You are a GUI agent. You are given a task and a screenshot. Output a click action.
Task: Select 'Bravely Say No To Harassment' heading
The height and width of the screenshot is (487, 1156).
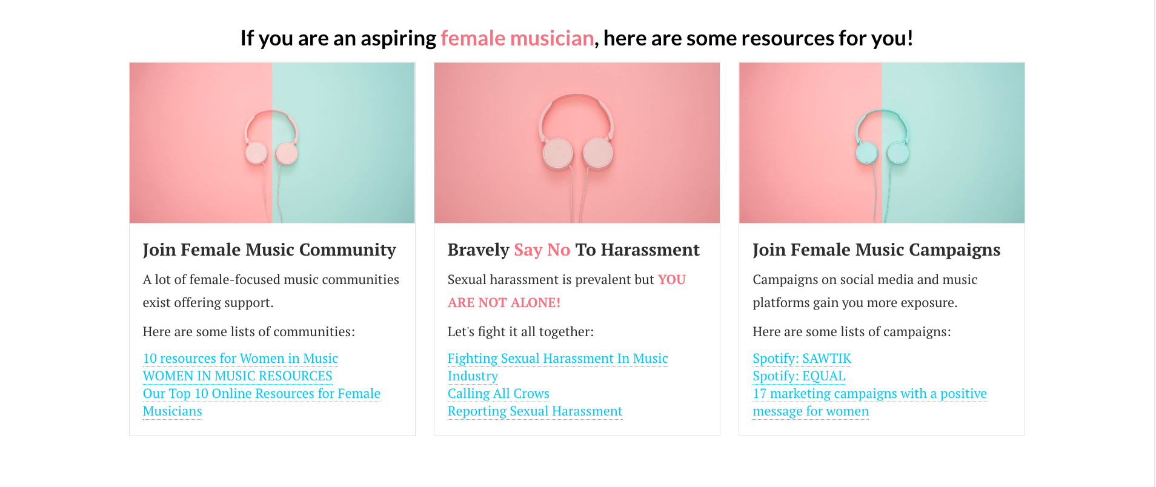(573, 250)
